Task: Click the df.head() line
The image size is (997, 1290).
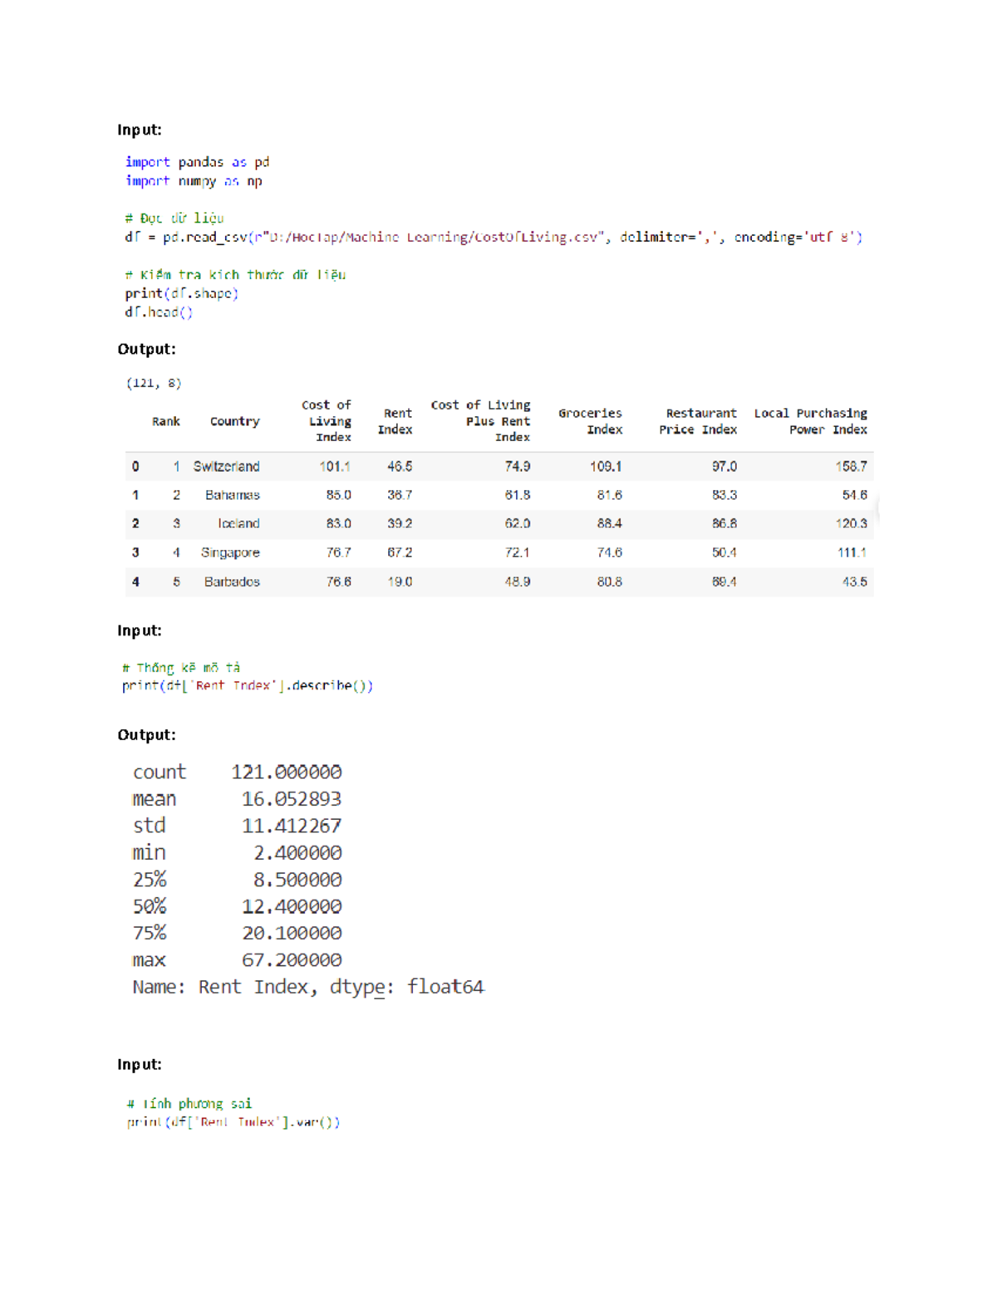Action: click(x=159, y=312)
